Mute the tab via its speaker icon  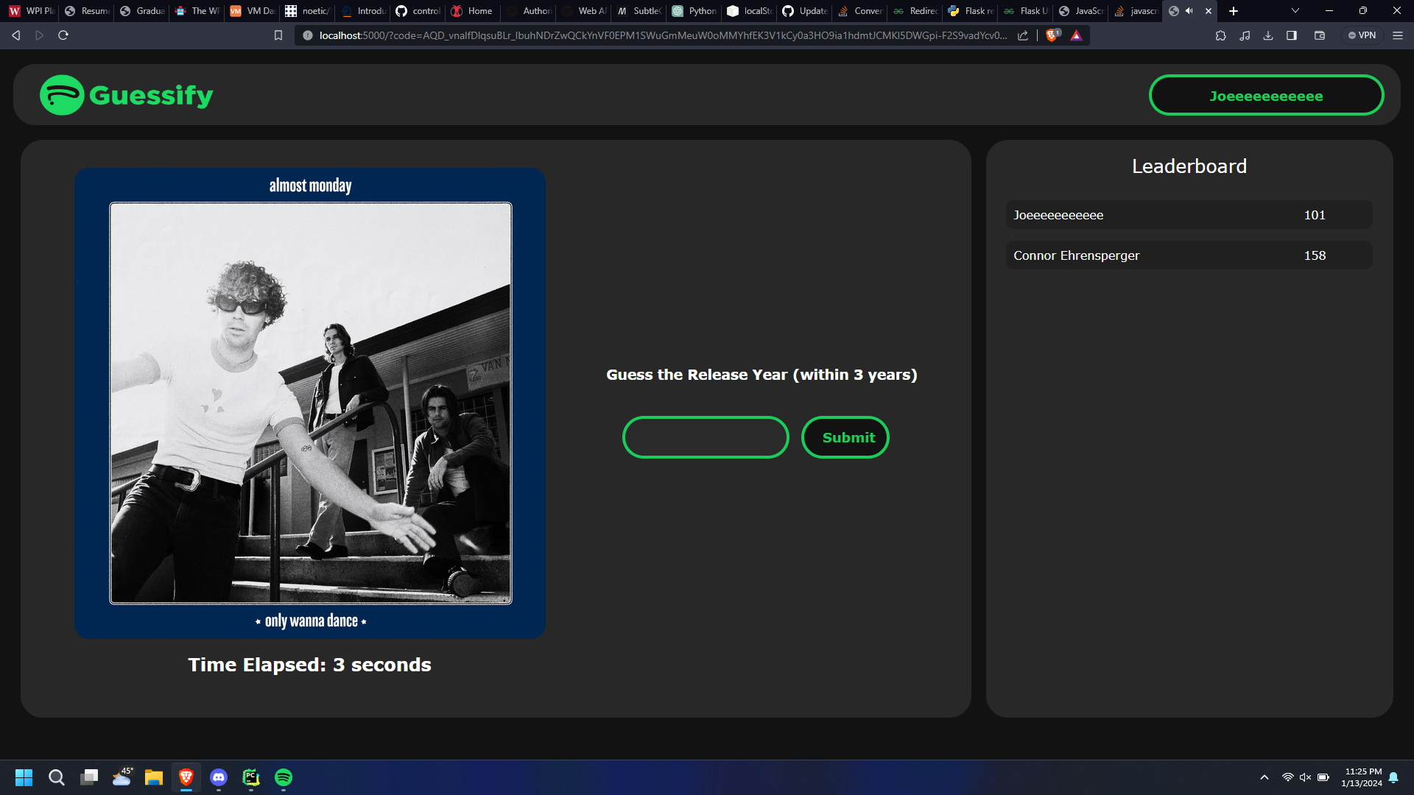[1189, 11]
